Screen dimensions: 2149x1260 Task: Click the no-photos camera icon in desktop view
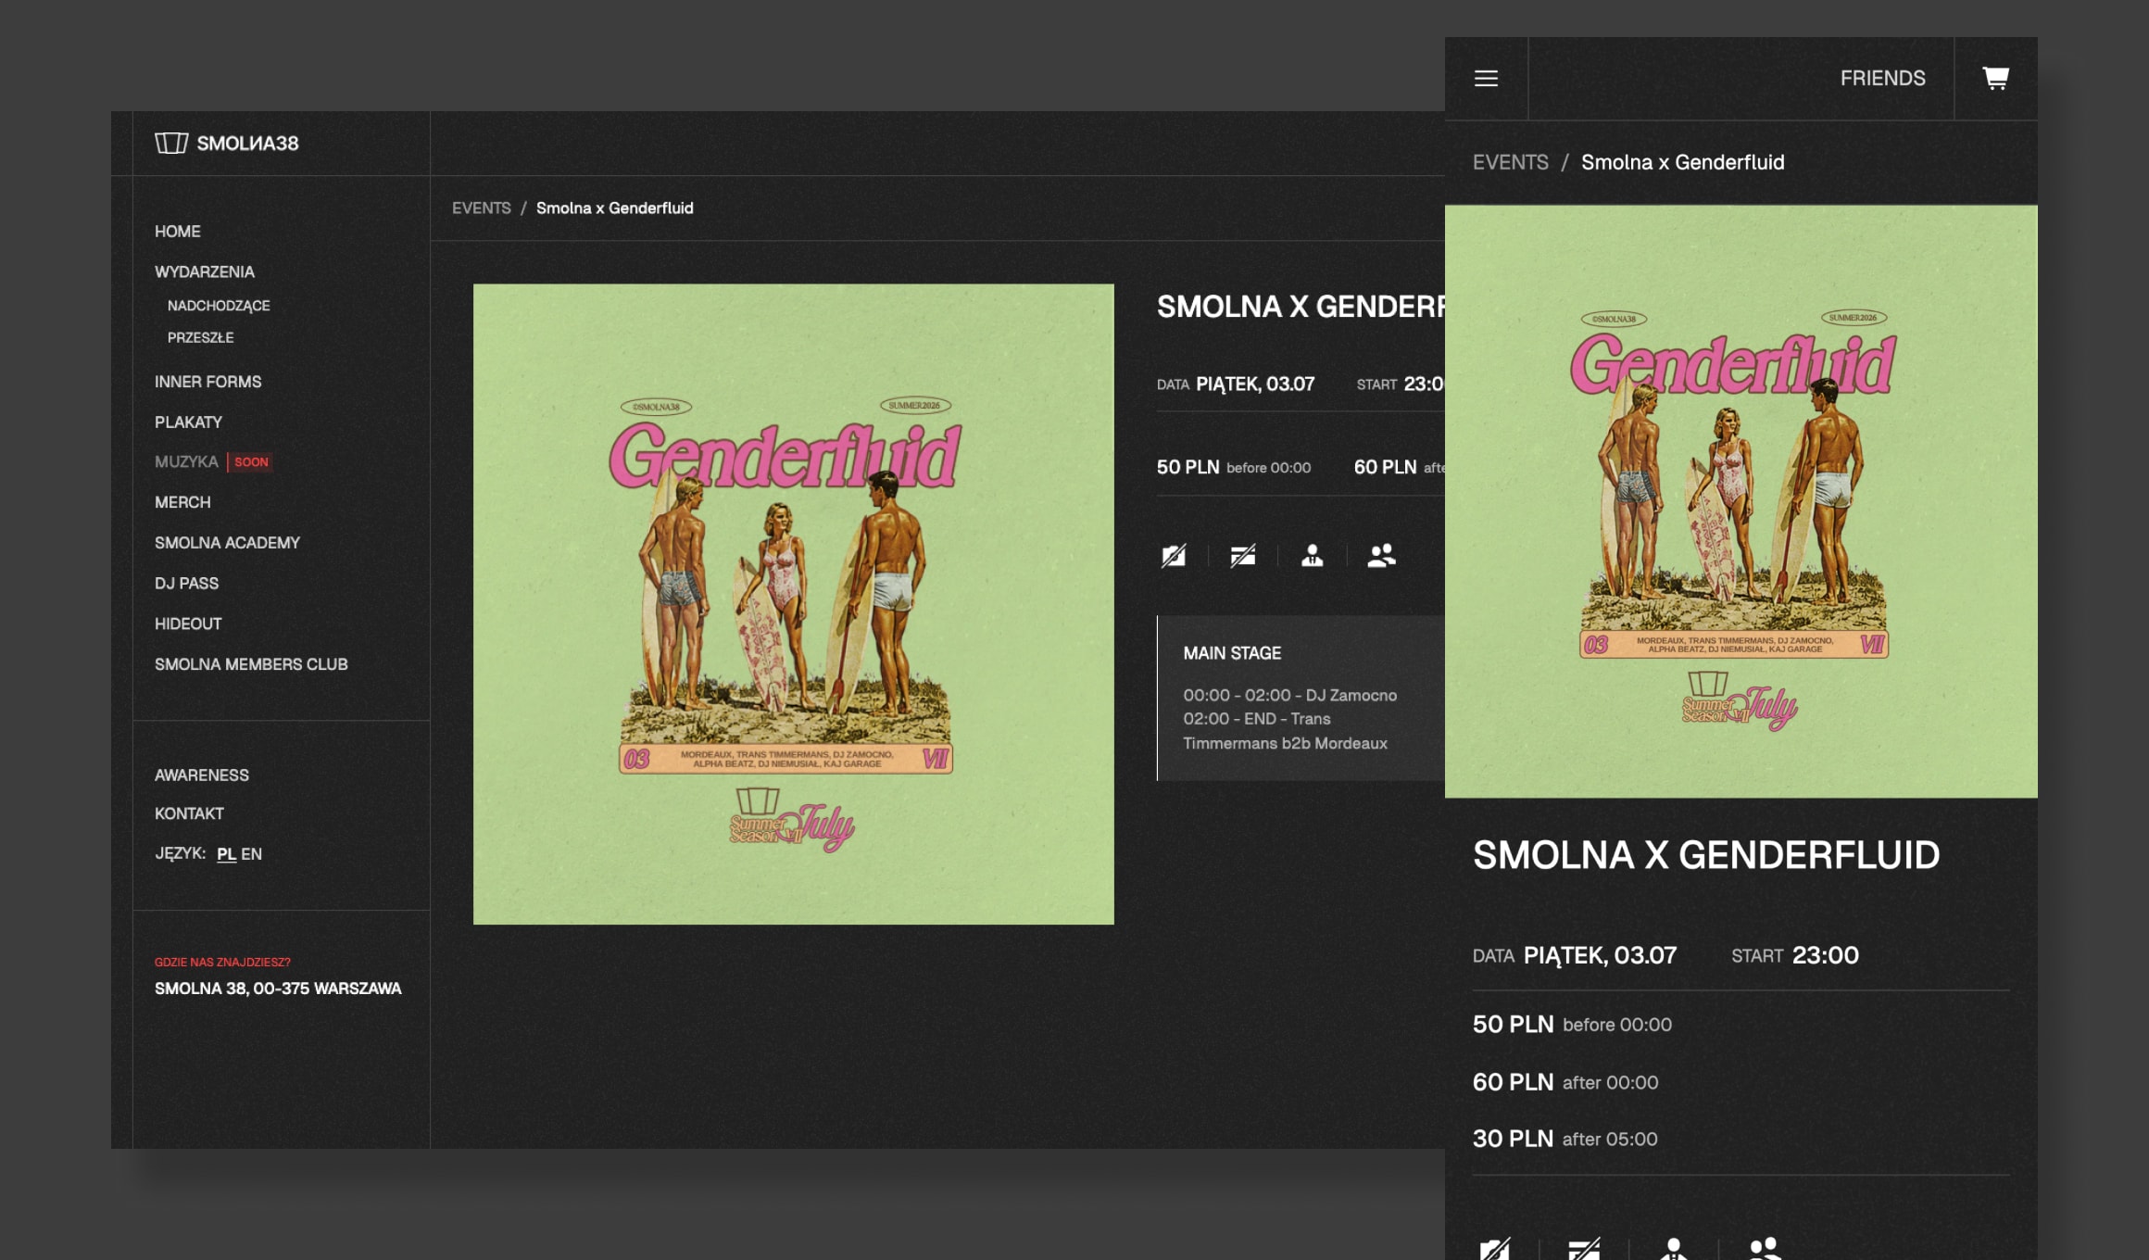point(1174,555)
